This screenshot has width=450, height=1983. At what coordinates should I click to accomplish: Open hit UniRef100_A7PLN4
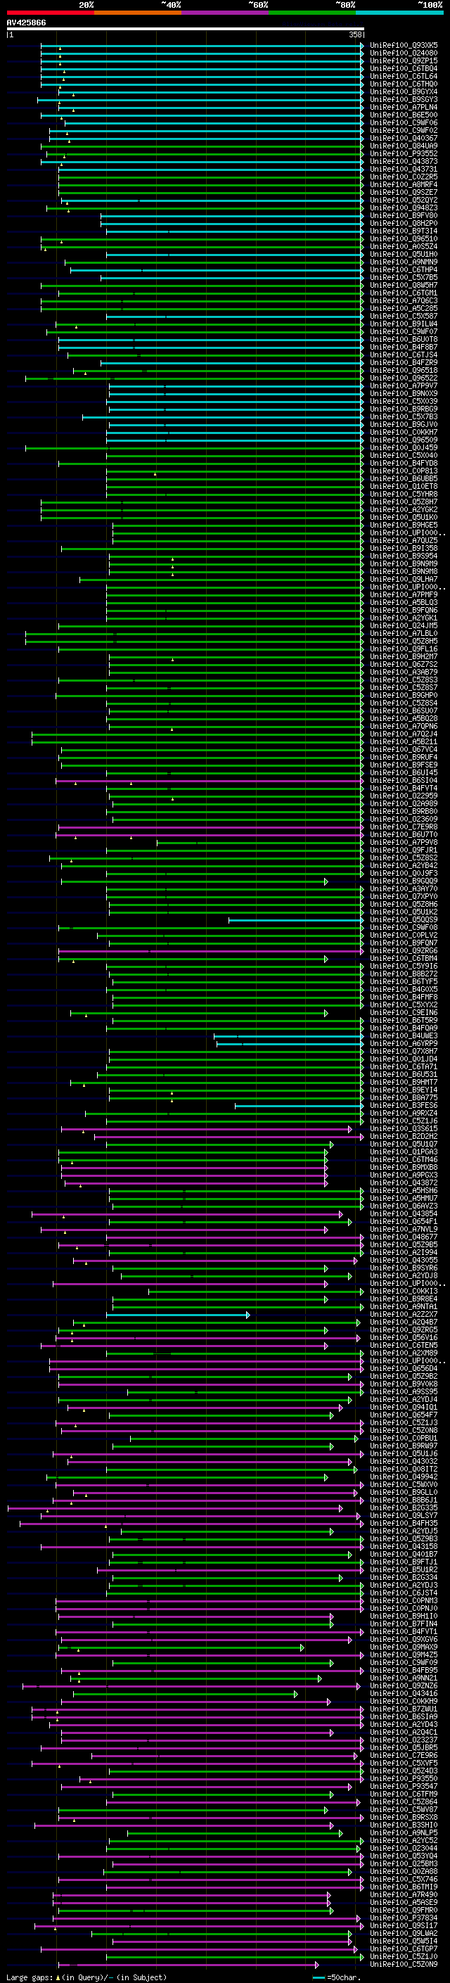click(404, 107)
